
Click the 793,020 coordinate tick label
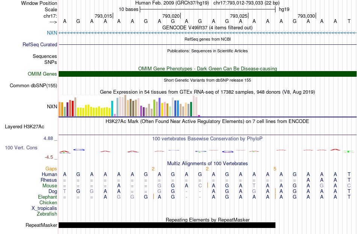point(171,16)
